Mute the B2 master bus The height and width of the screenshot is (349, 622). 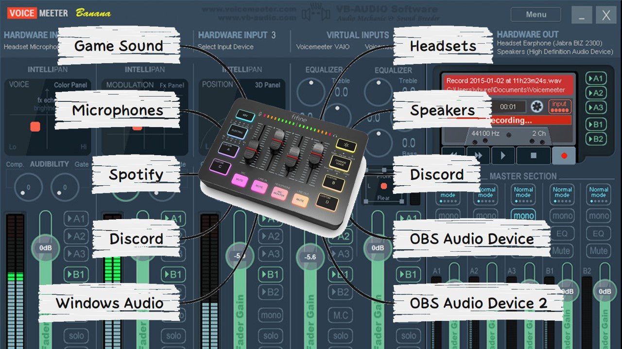pyautogui.click(x=599, y=251)
